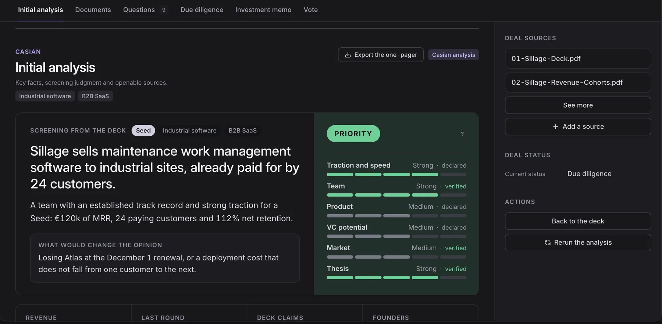Click the Thesis score bar
This screenshot has width=662, height=324.
coord(396,278)
